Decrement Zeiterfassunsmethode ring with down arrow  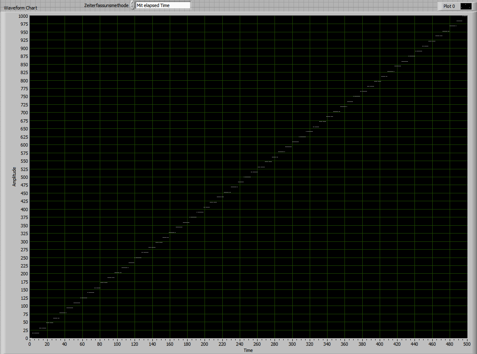coord(132,7)
